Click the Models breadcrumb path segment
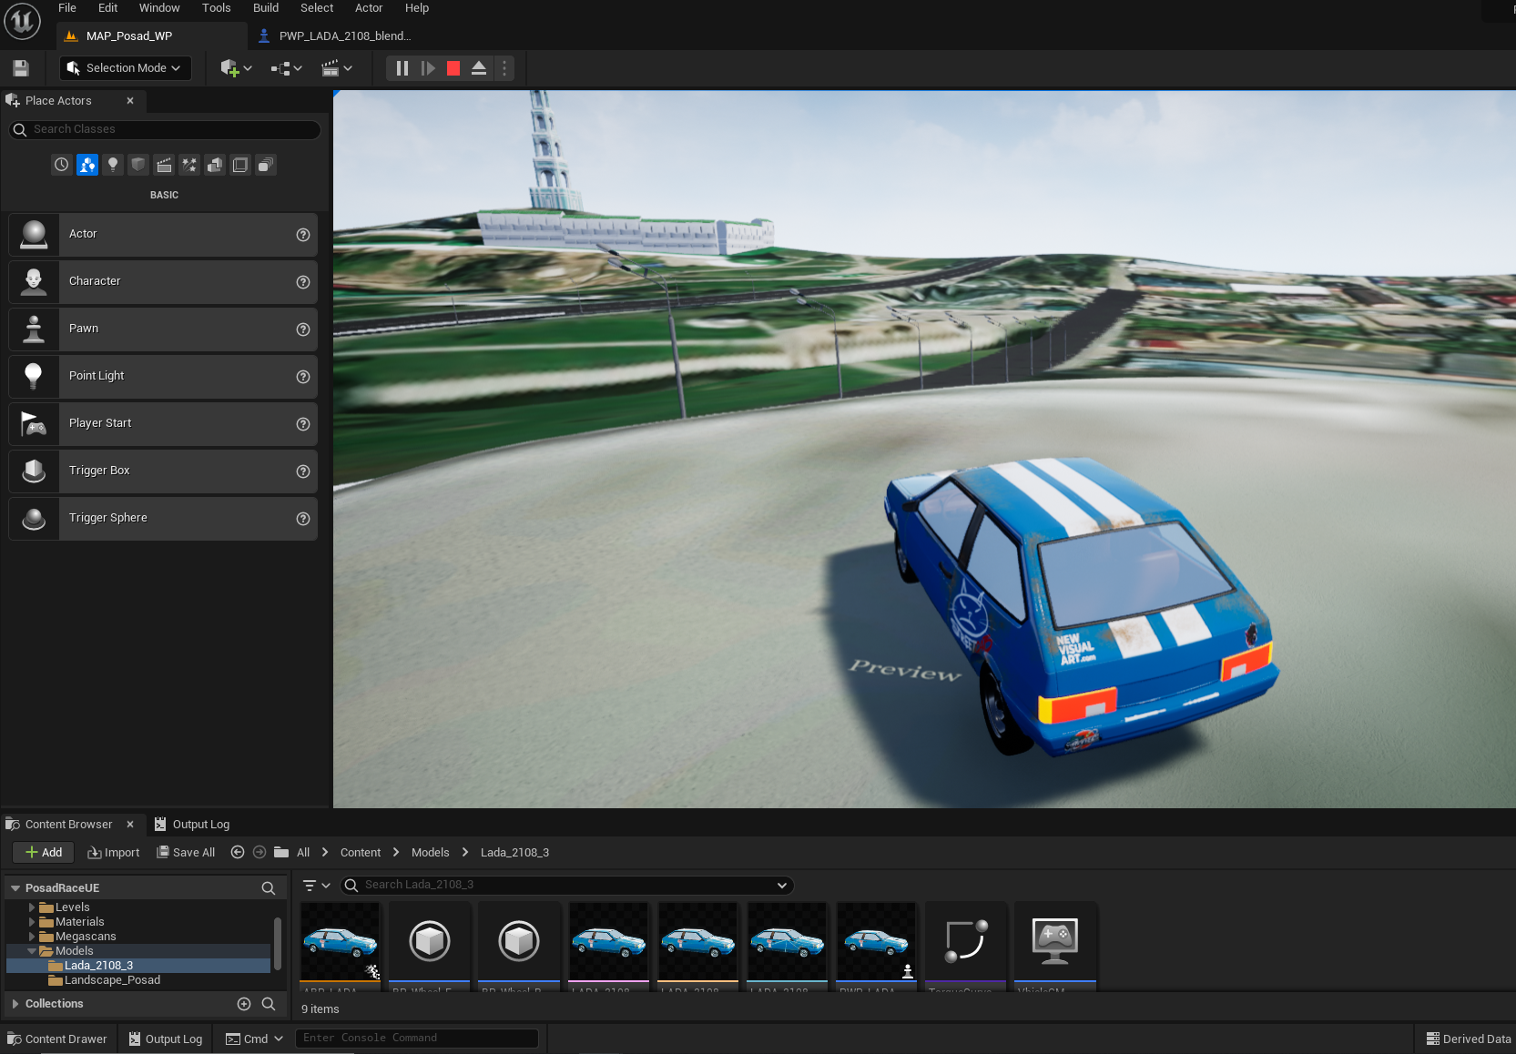Screen dimensions: 1516x1054 click(x=431, y=853)
